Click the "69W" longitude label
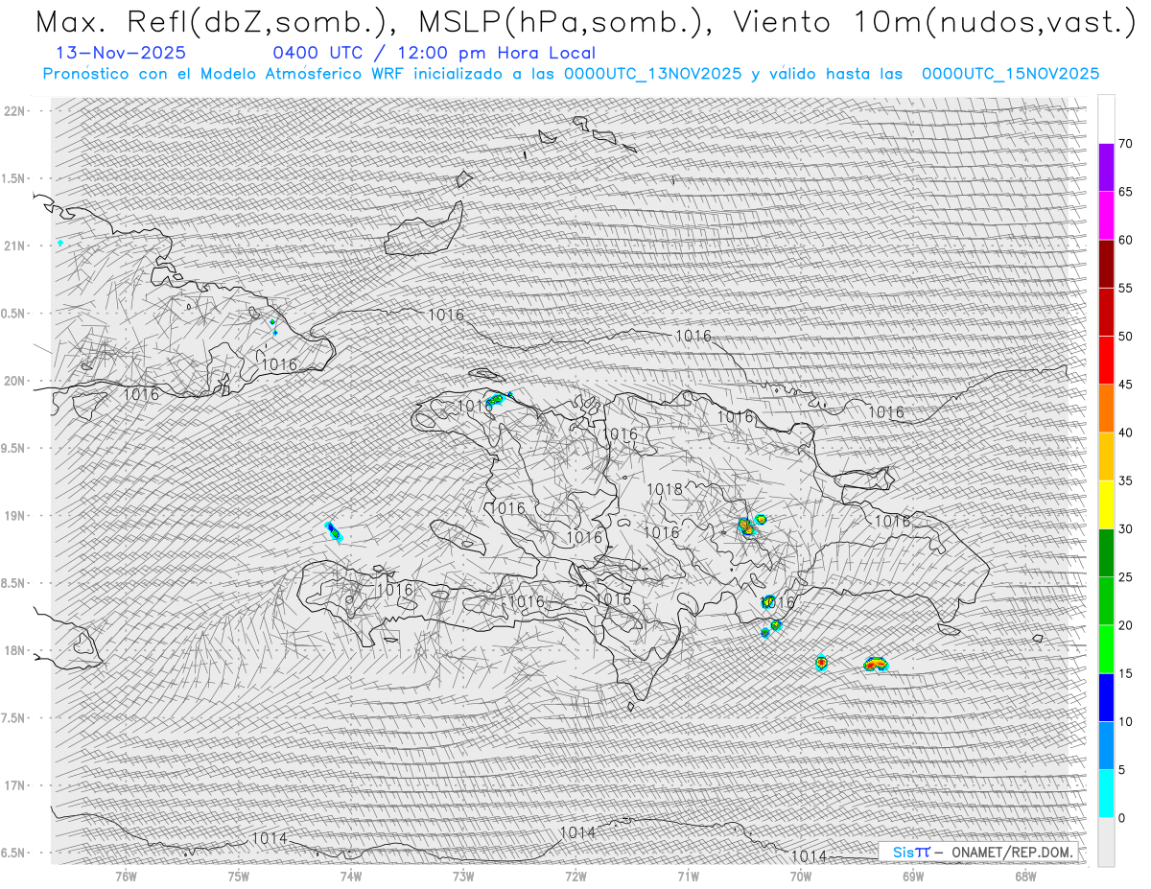This screenshot has height=889, width=1151. 913,876
